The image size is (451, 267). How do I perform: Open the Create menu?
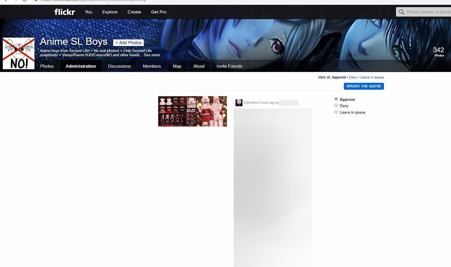(134, 12)
